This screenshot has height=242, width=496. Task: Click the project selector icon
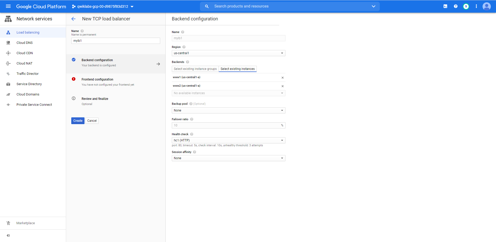pyautogui.click(x=74, y=6)
